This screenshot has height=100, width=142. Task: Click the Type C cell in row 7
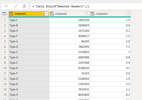point(29,52)
